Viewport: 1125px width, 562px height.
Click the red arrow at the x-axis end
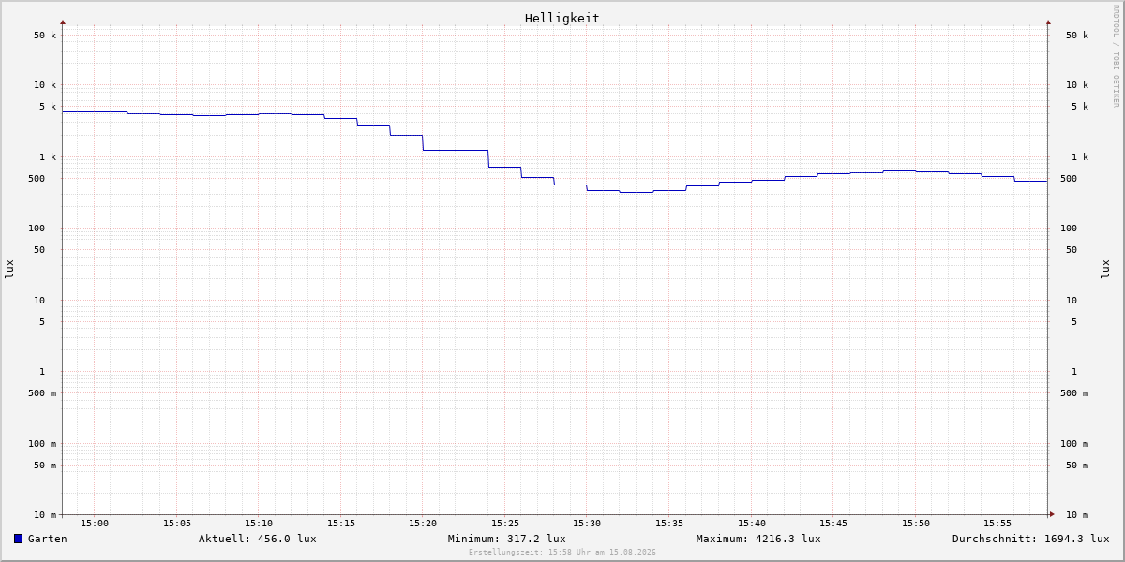(x=1052, y=514)
